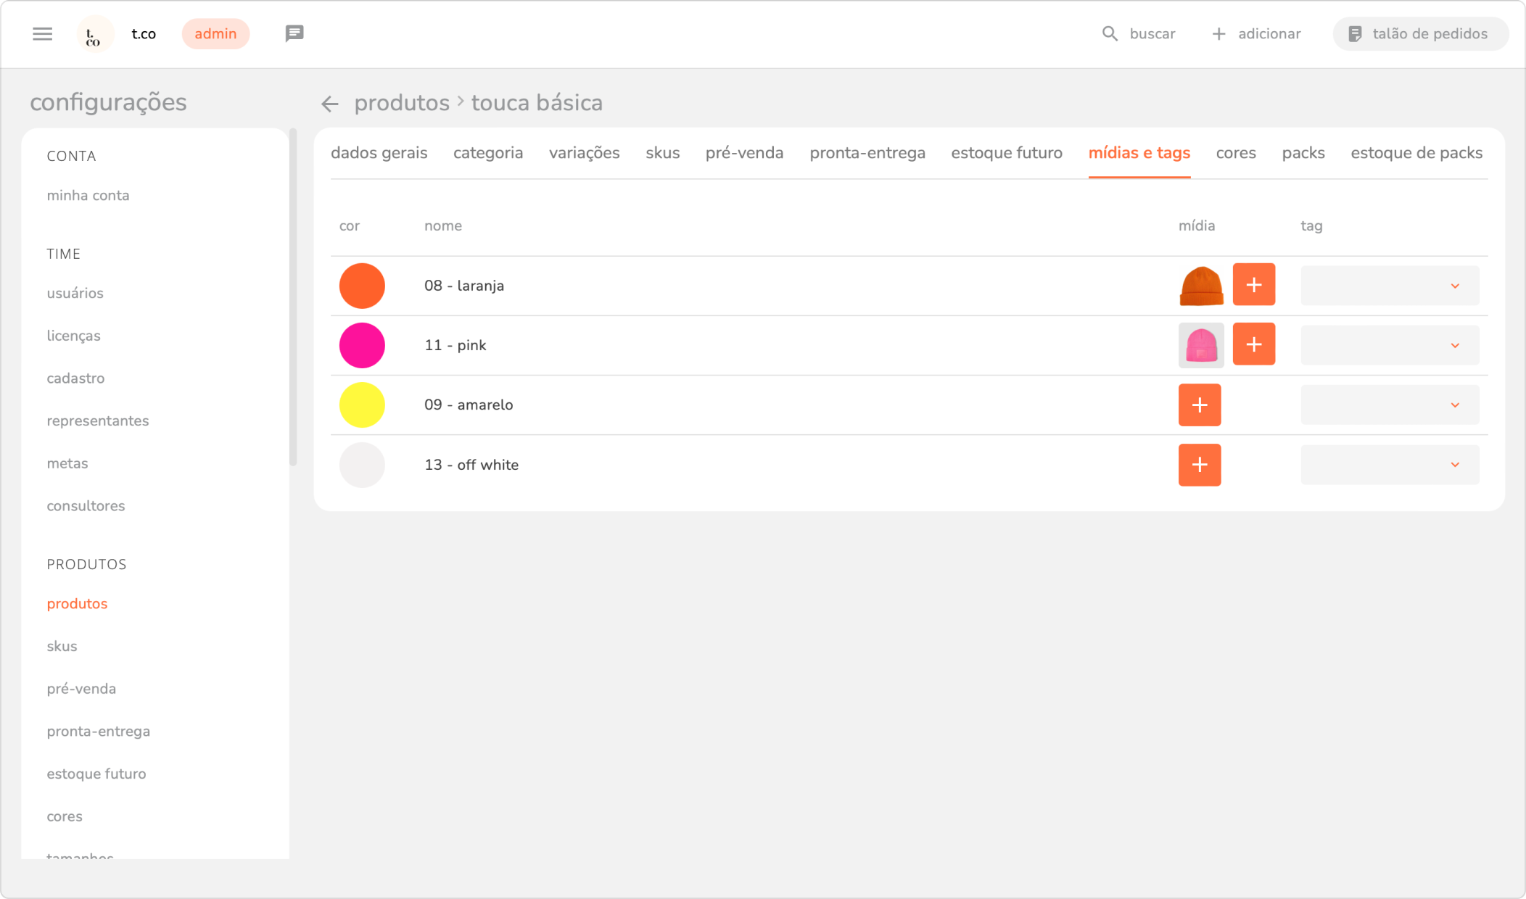Switch to the estoque de packs tab
1526x899 pixels.
1416,153
